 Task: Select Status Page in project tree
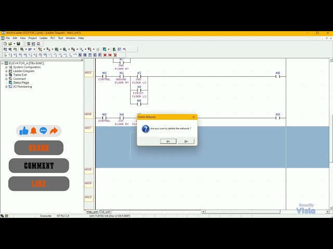pyautogui.click(x=21, y=83)
